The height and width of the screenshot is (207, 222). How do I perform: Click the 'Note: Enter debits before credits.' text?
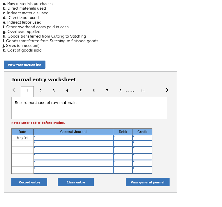(x=38, y=123)
